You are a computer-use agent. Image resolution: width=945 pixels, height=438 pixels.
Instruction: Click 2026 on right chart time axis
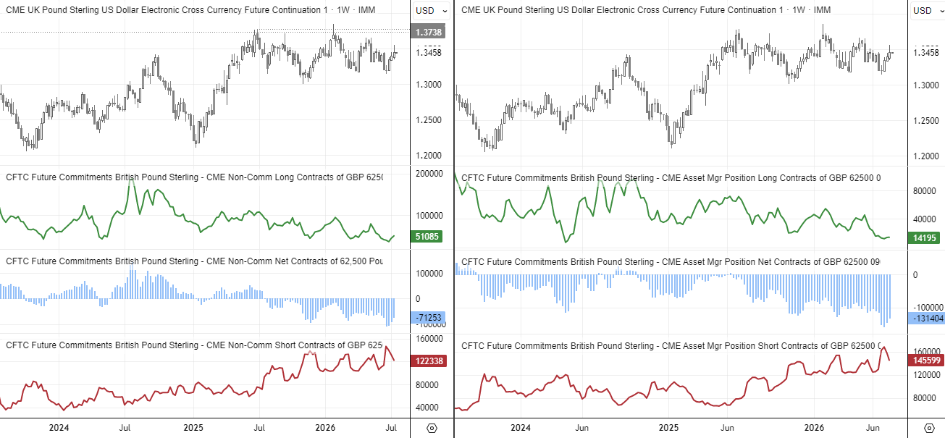[815, 428]
